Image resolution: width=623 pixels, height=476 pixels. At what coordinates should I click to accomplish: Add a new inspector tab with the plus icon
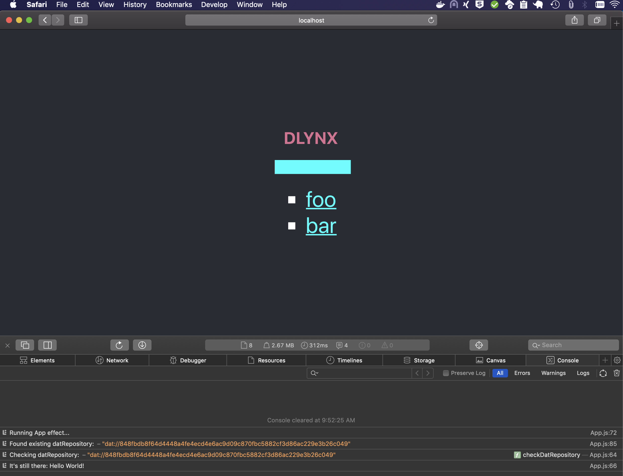605,360
